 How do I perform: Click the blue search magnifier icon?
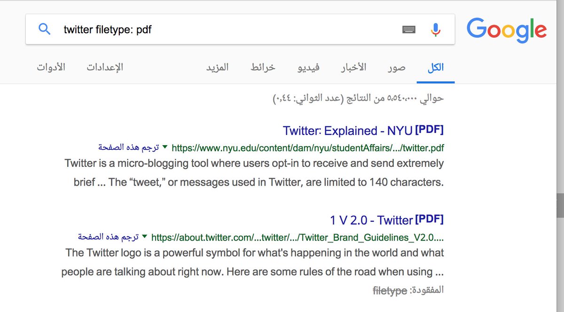[44, 29]
